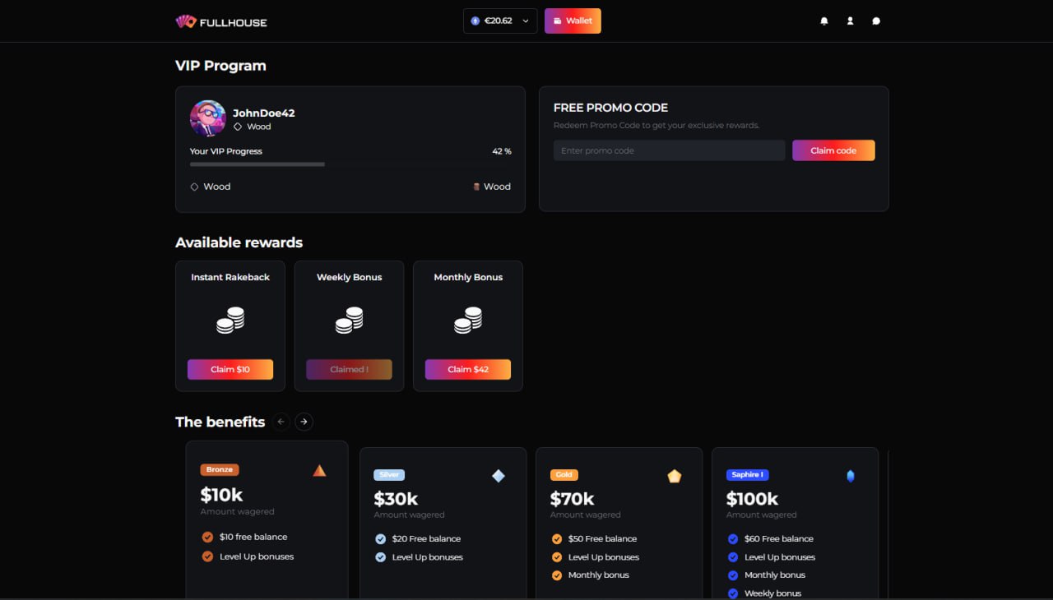Open the chat bubble icon
This screenshot has height=600, width=1053.
click(876, 21)
